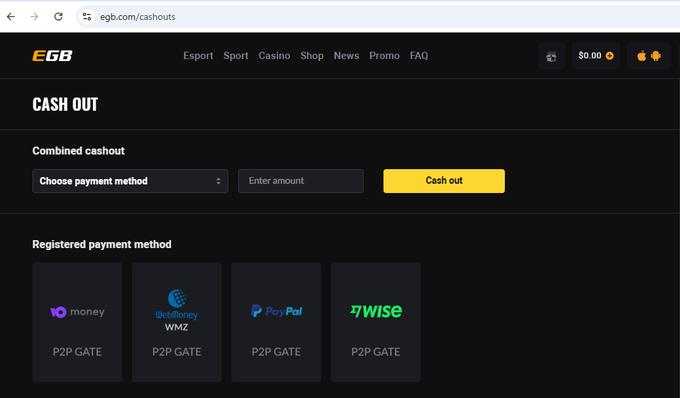
Task: Select the Wise payment method card
Action: [x=375, y=322]
